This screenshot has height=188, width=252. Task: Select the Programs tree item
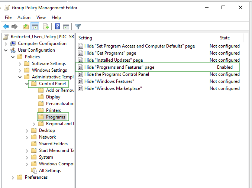tap(55, 117)
